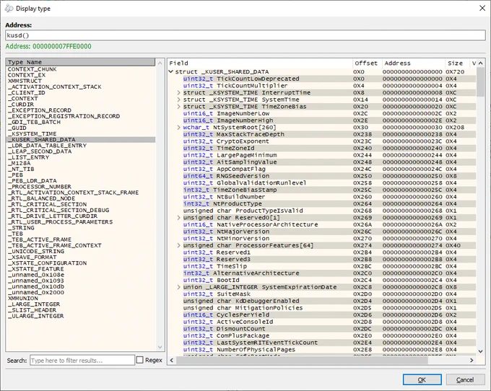
Task: Select the _KUSER_SHARED_DATA type entry
Action: pyautogui.click(x=80, y=139)
